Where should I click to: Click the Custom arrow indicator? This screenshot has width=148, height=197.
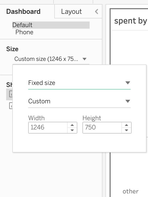128,101
